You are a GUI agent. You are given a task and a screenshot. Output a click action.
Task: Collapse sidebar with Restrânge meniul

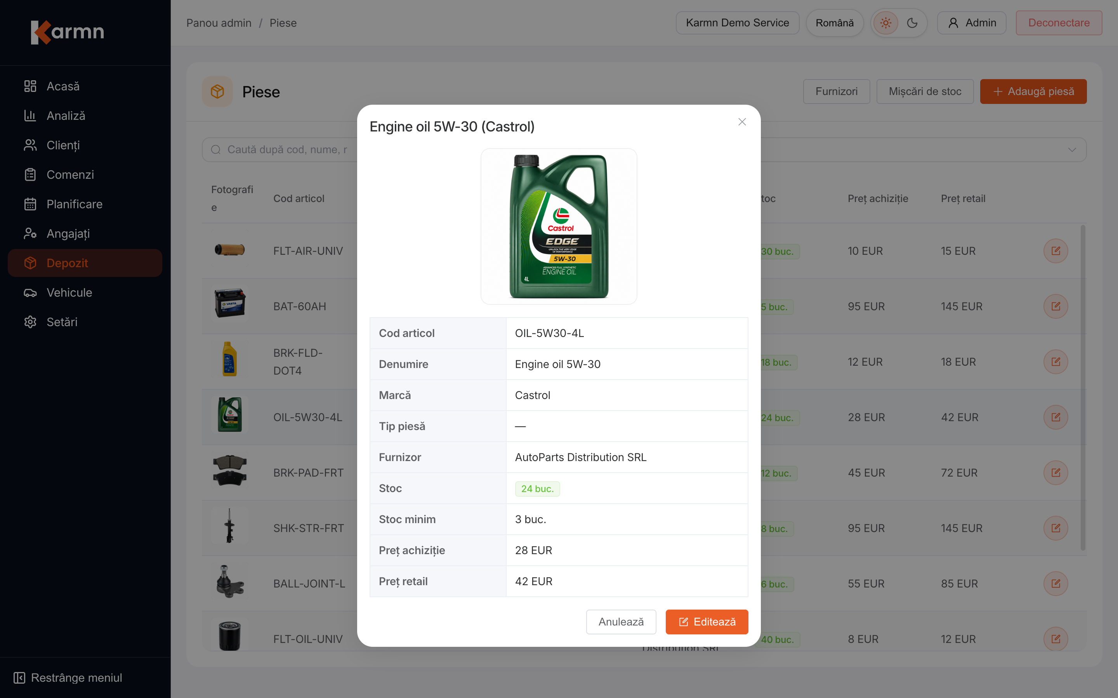point(68,678)
